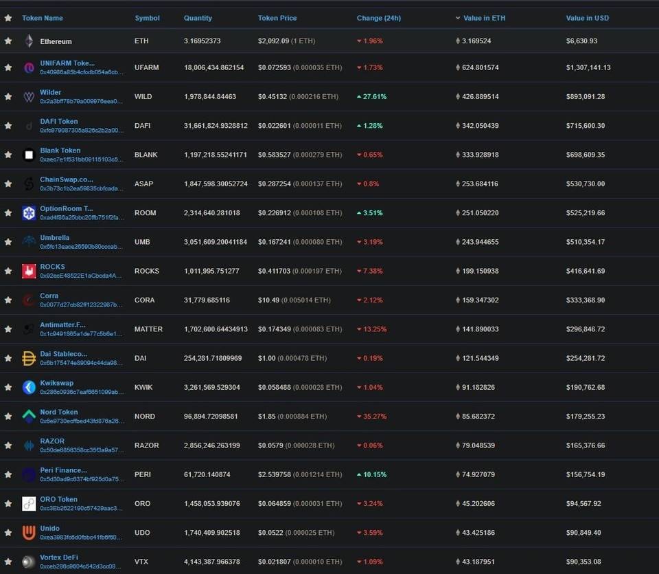This screenshot has height=574, width=659.
Task: Click the Ethereum diamond logo icon
Action: [x=29, y=41]
